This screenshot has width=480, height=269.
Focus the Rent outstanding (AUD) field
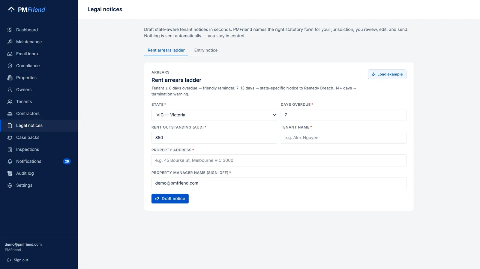coord(214,138)
